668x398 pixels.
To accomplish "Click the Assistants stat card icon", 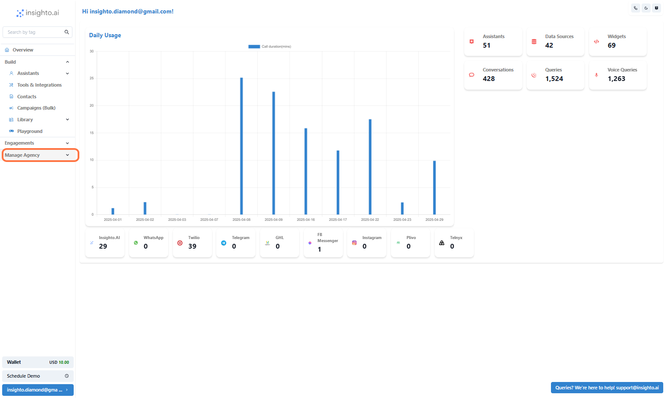I will 472,42.
